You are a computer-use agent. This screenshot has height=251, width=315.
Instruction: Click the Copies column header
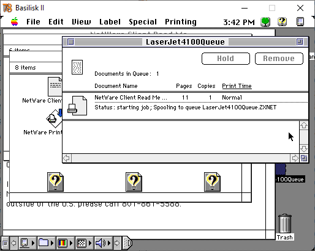tap(207, 86)
